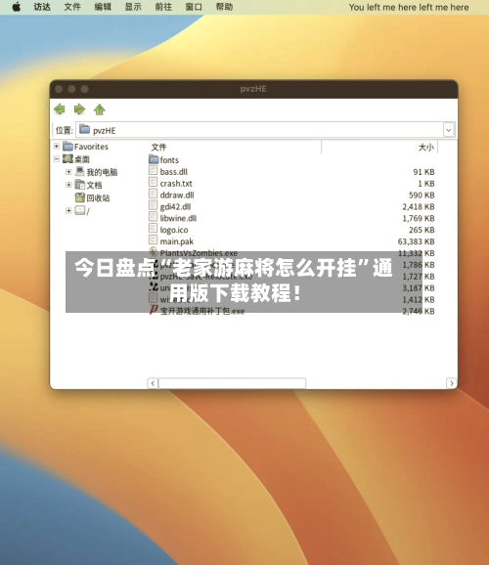The width and height of the screenshot is (489, 565).
Task: Open the 前往 menu
Action: pos(163,7)
